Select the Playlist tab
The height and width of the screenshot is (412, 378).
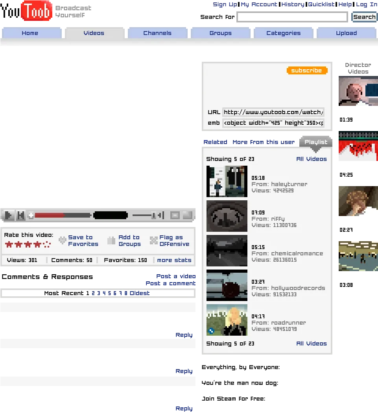pos(316,142)
